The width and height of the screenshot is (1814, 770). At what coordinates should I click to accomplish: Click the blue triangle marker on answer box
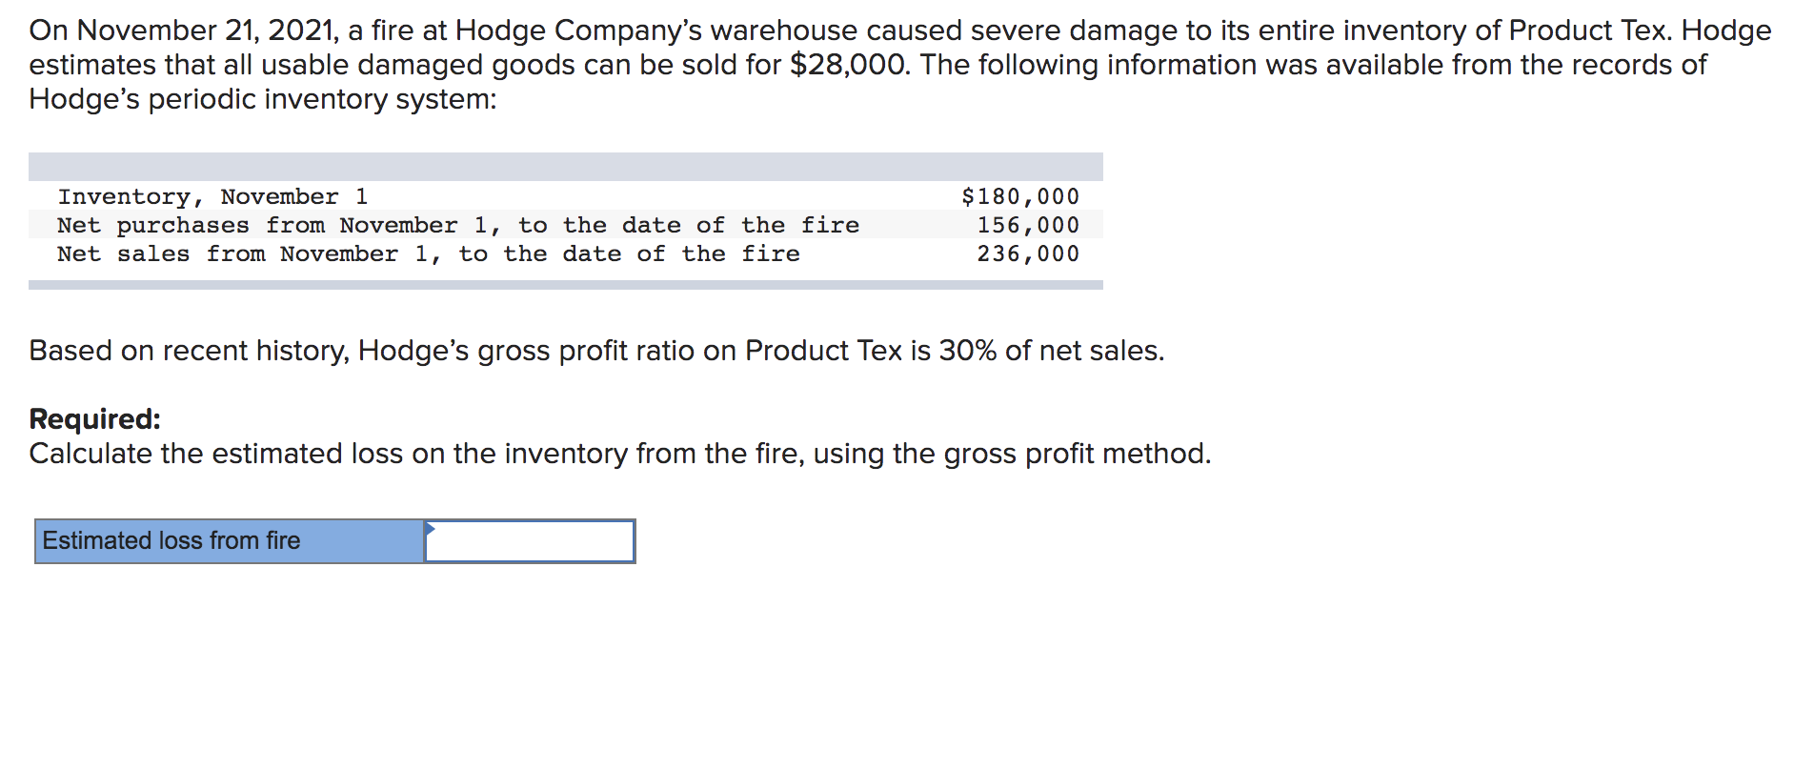point(431,528)
